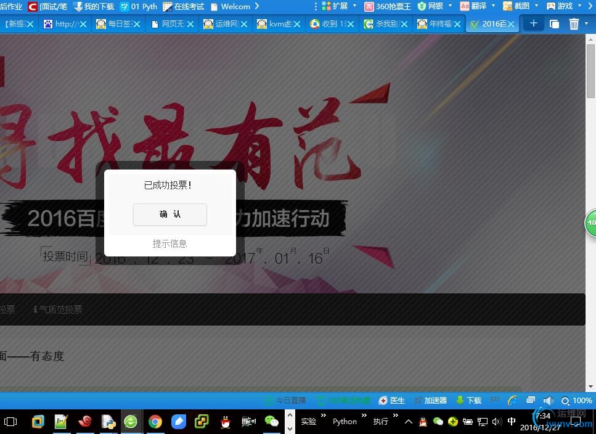Click the tab windows overview icon
This screenshot has height=434, width=596.
tap(554, 24)
